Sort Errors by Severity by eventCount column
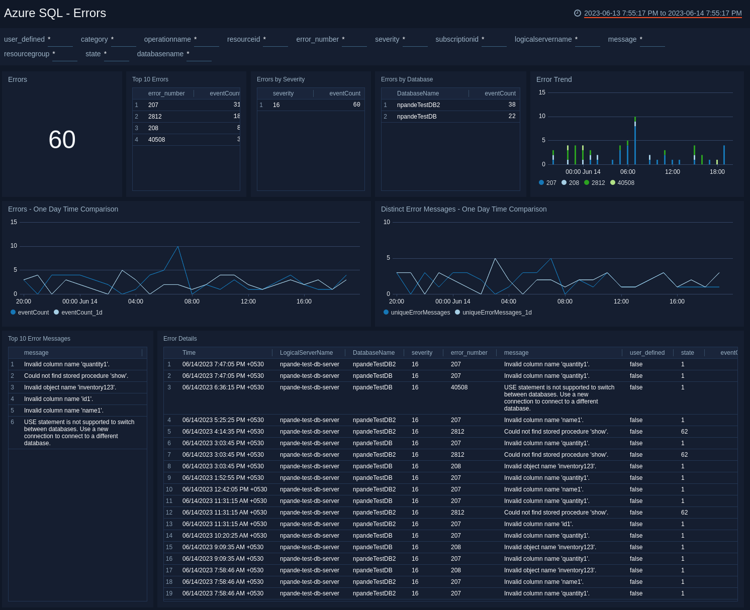The image size is (750, 610). [345, 93]
